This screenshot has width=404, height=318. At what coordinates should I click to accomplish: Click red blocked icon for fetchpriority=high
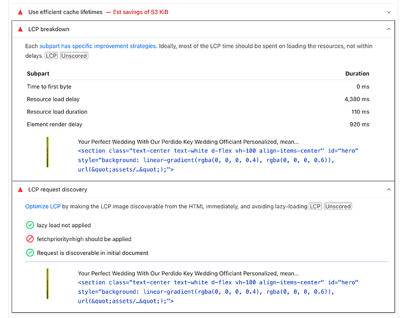pos(30,239)
